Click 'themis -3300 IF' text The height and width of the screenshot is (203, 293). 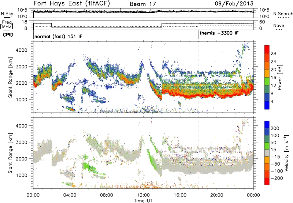tap(219, 33)
